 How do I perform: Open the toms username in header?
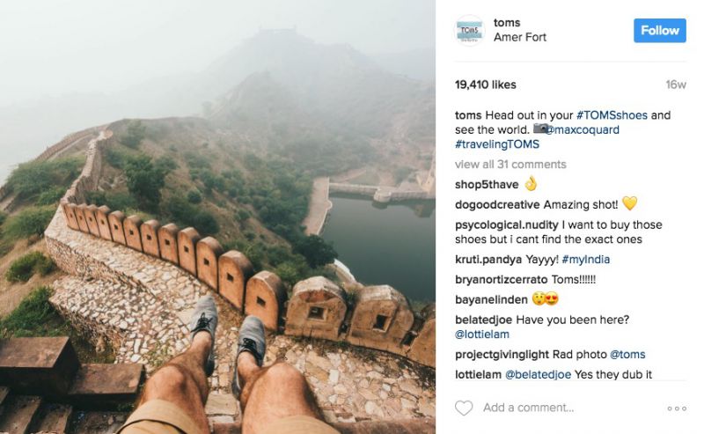coord(507,23)
